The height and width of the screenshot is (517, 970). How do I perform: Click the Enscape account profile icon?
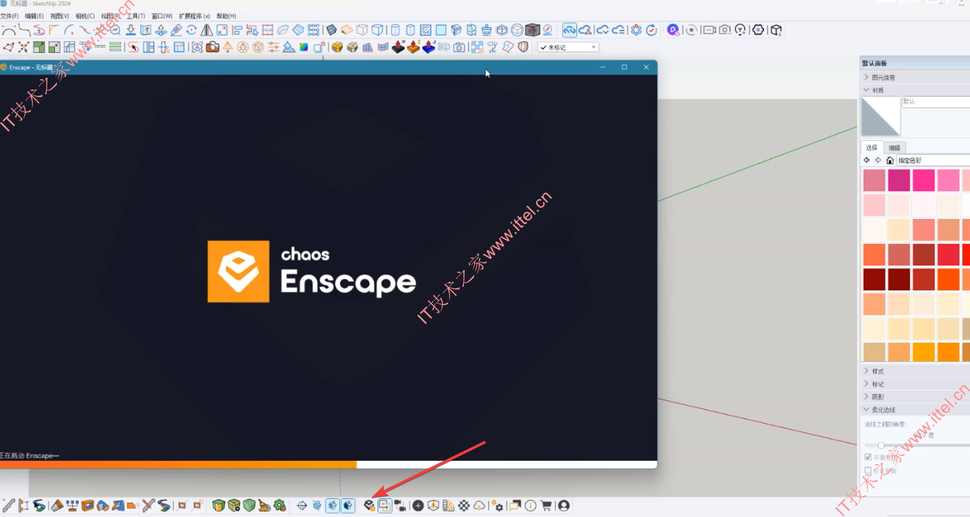pos(563,505)
